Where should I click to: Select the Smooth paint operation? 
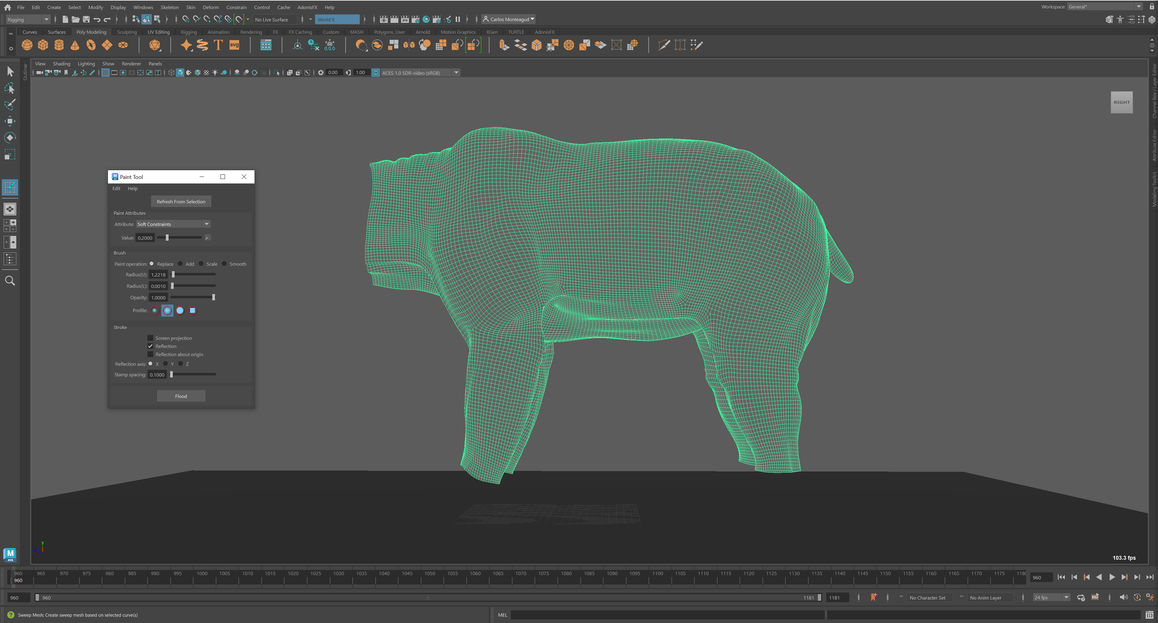point(224,264)
